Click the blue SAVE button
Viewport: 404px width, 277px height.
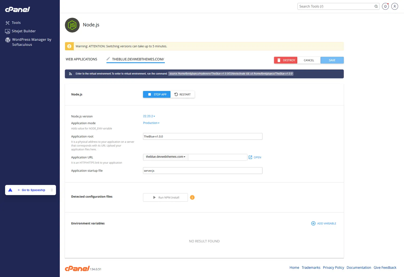332,60
